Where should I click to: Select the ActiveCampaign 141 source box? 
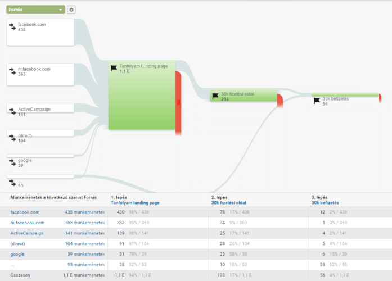[x=40, y=108]
